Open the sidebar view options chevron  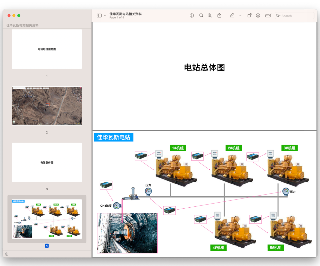(x=105, y=16)
